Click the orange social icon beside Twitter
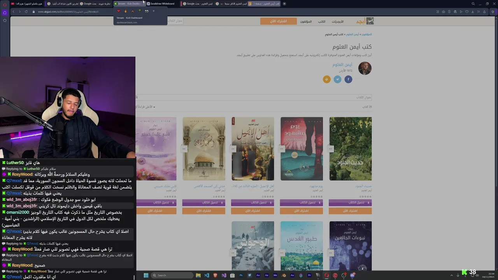Image resolution: width=498 pixels, height=280 pixels. click(326, 79)
